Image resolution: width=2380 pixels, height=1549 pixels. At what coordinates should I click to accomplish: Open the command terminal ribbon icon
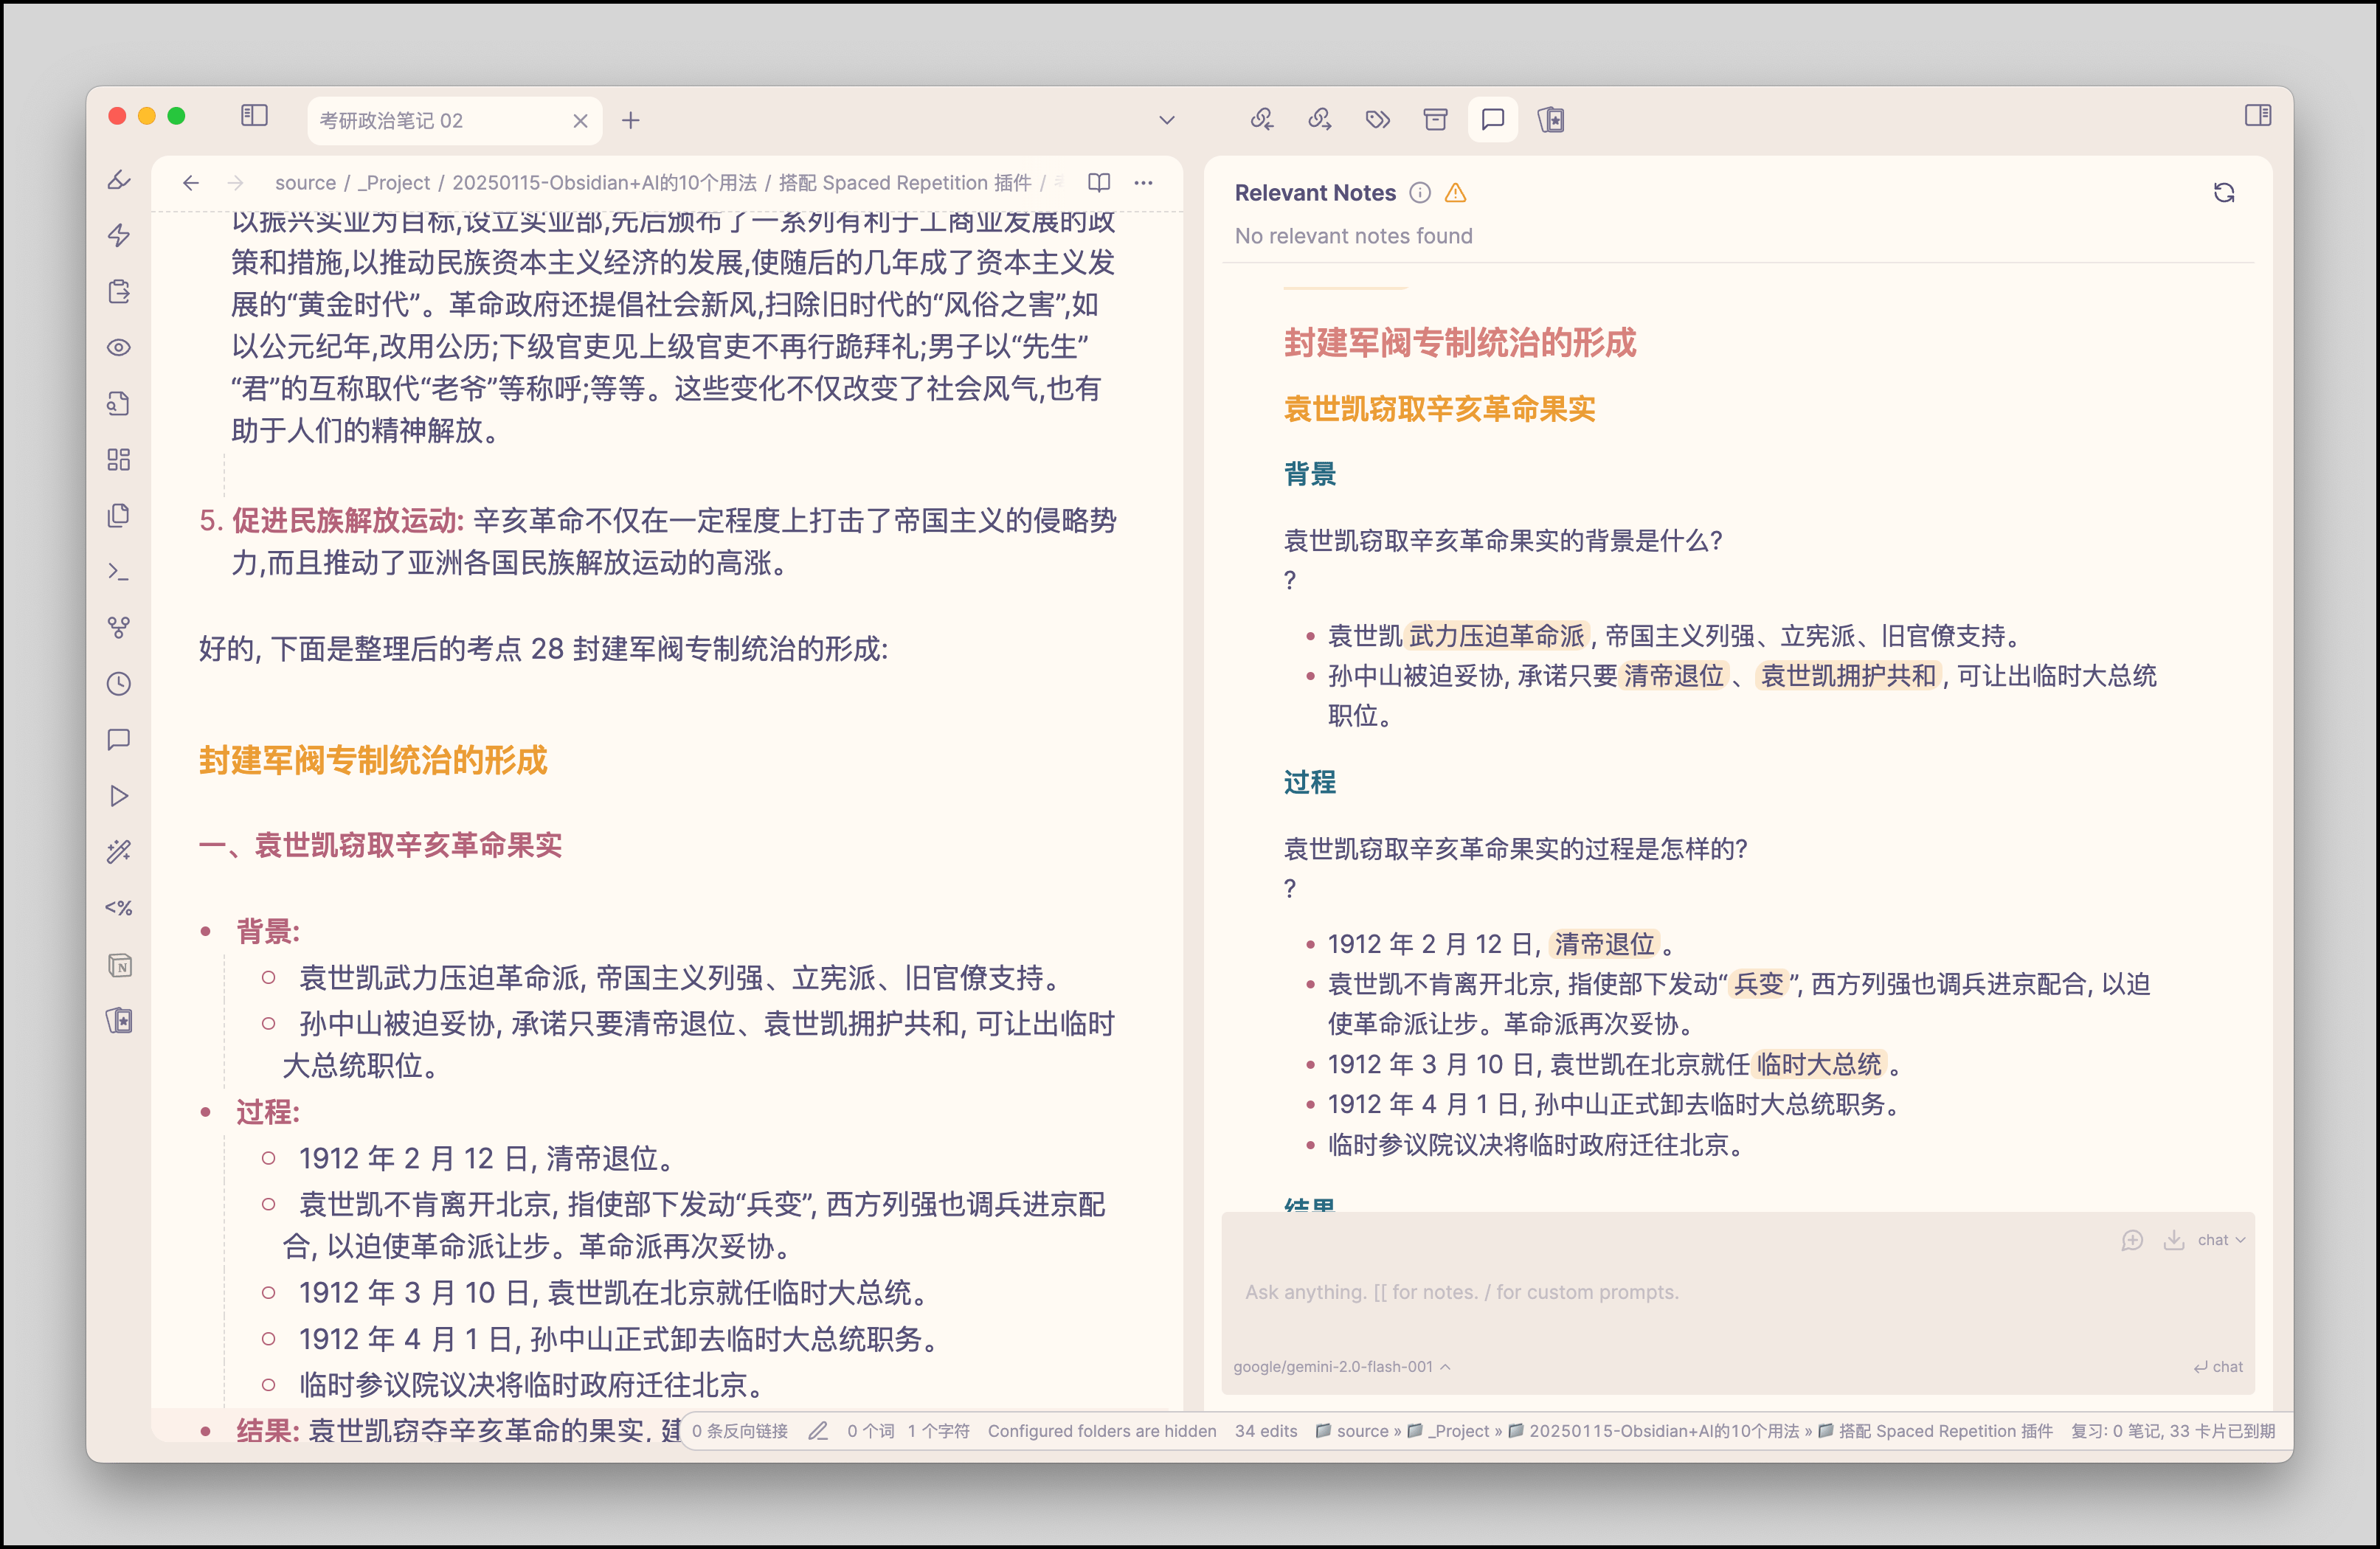[119, 572]
